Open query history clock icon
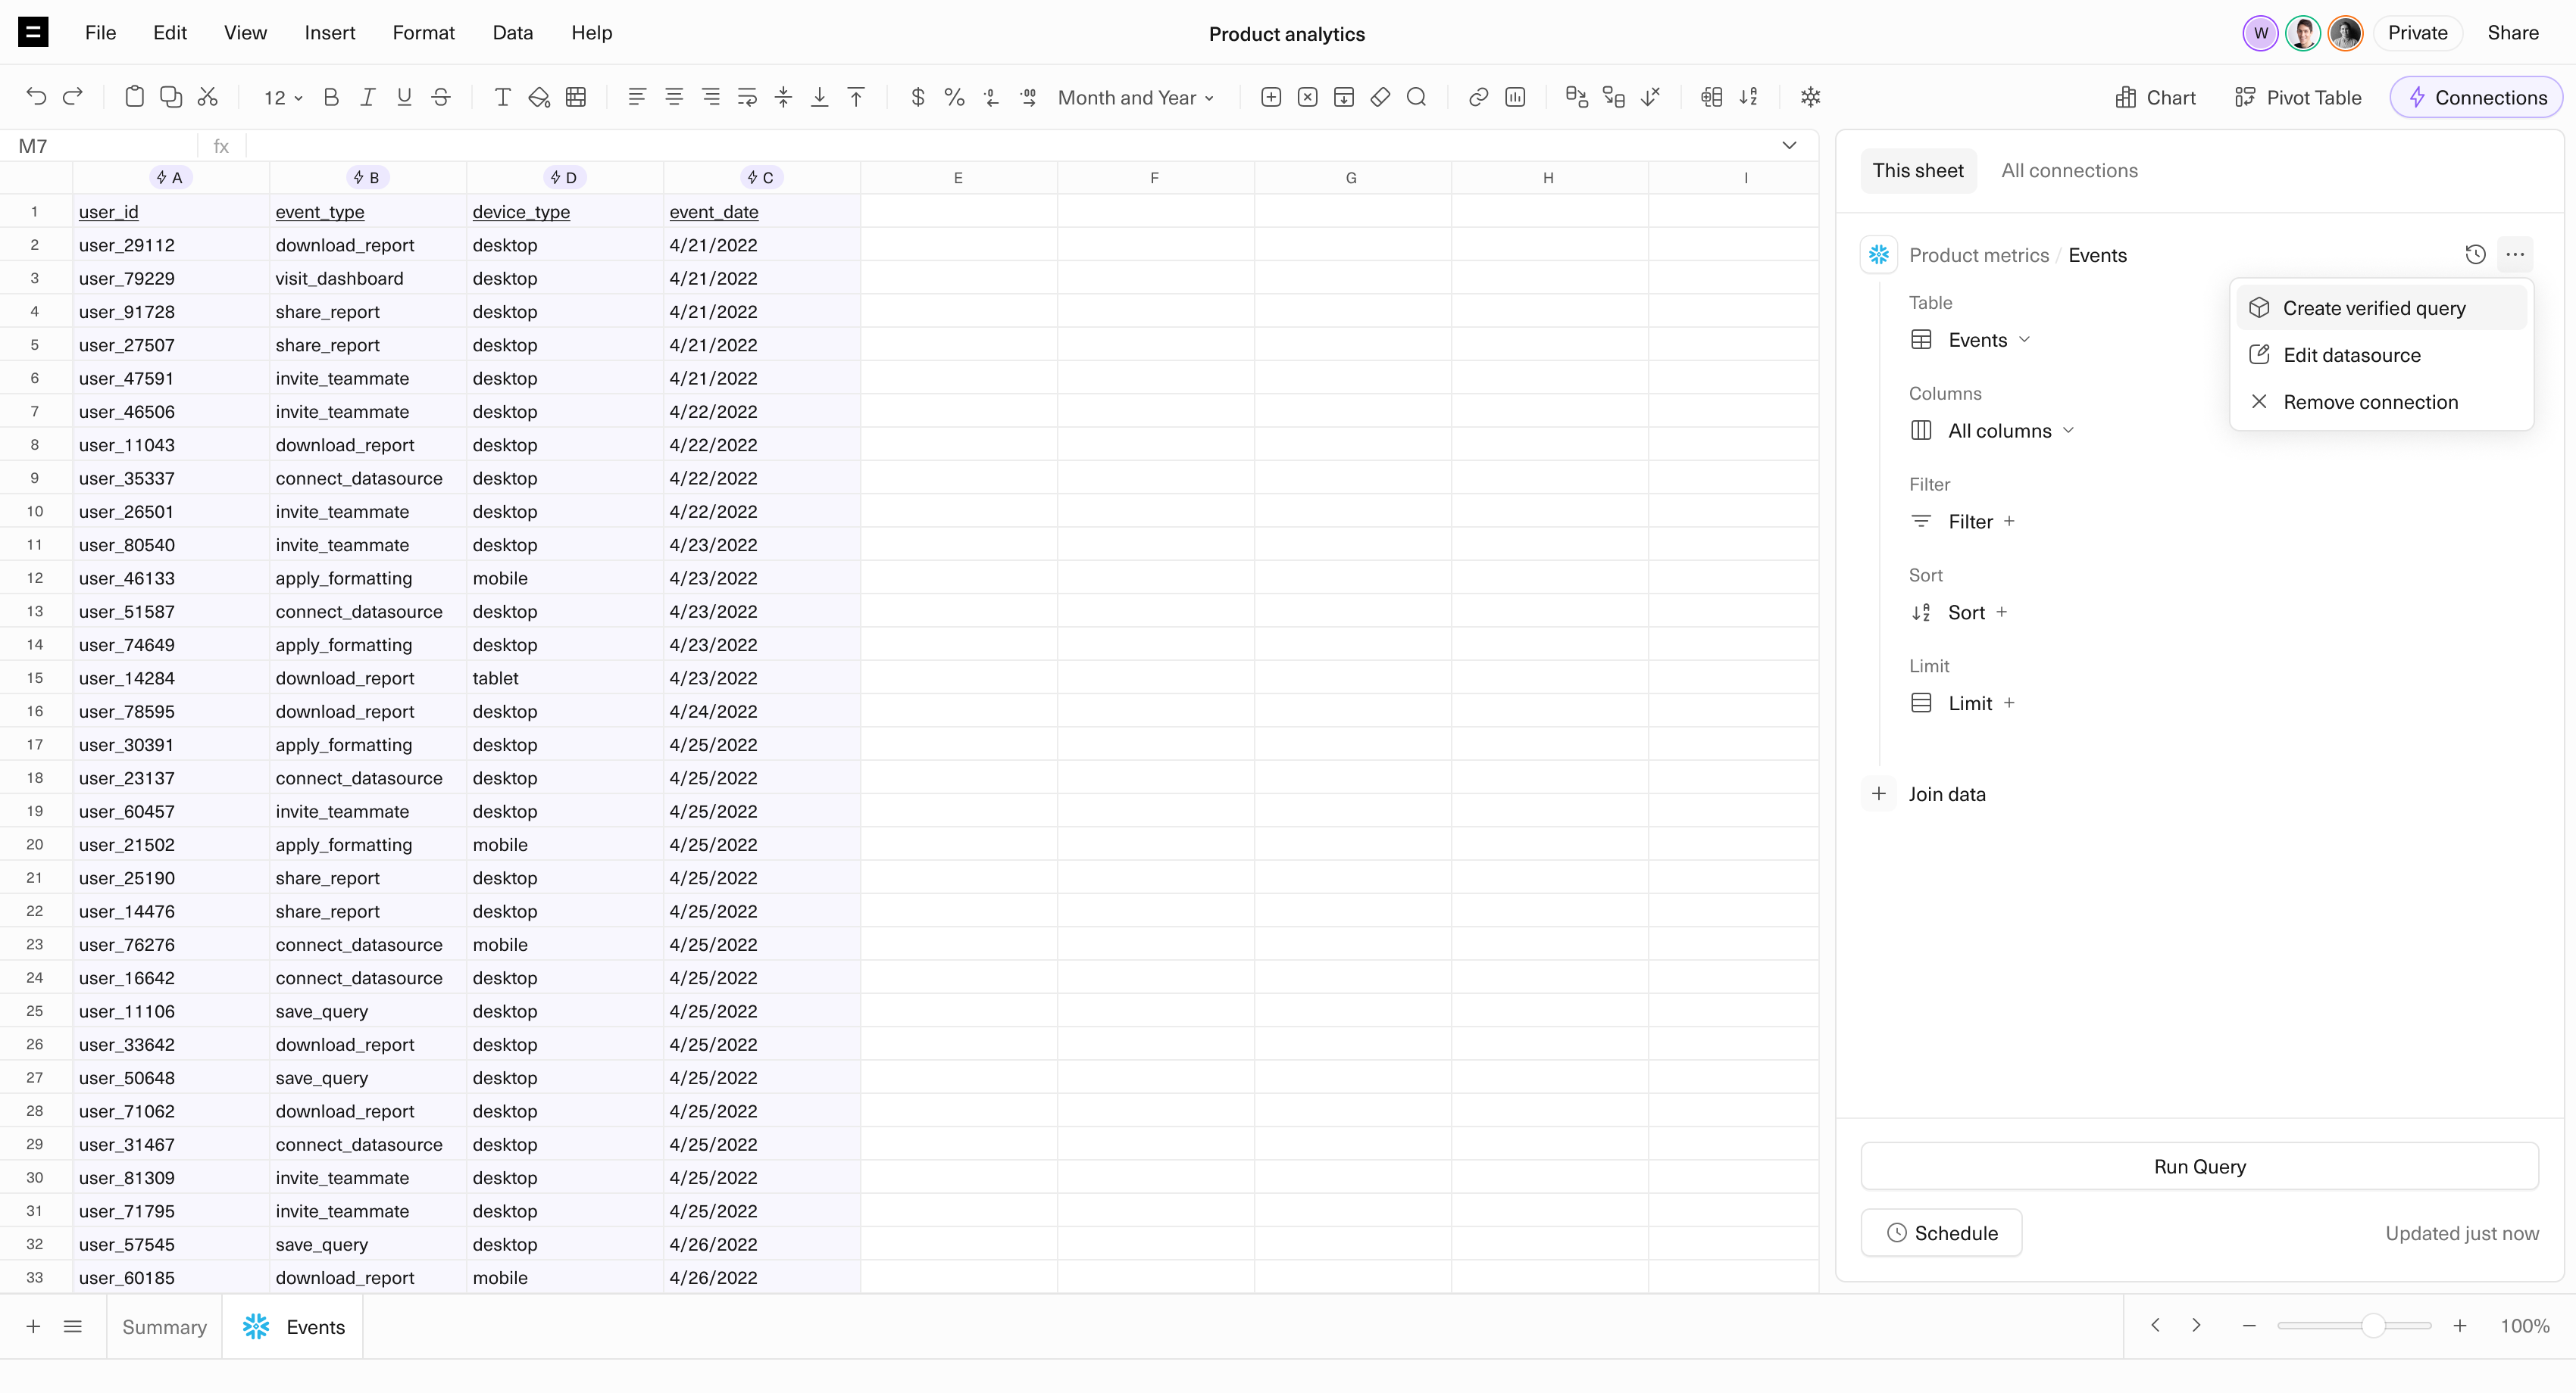2576x1393 pixels. pyautogui.click(x=2475, y=254)
